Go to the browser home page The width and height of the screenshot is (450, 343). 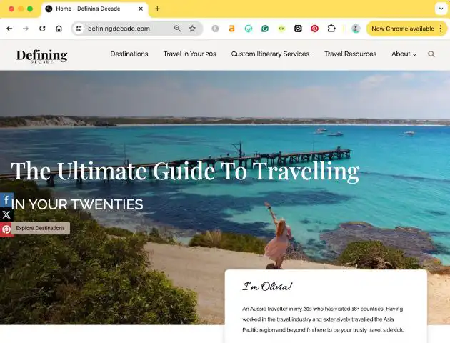click(x=59, y=29)
